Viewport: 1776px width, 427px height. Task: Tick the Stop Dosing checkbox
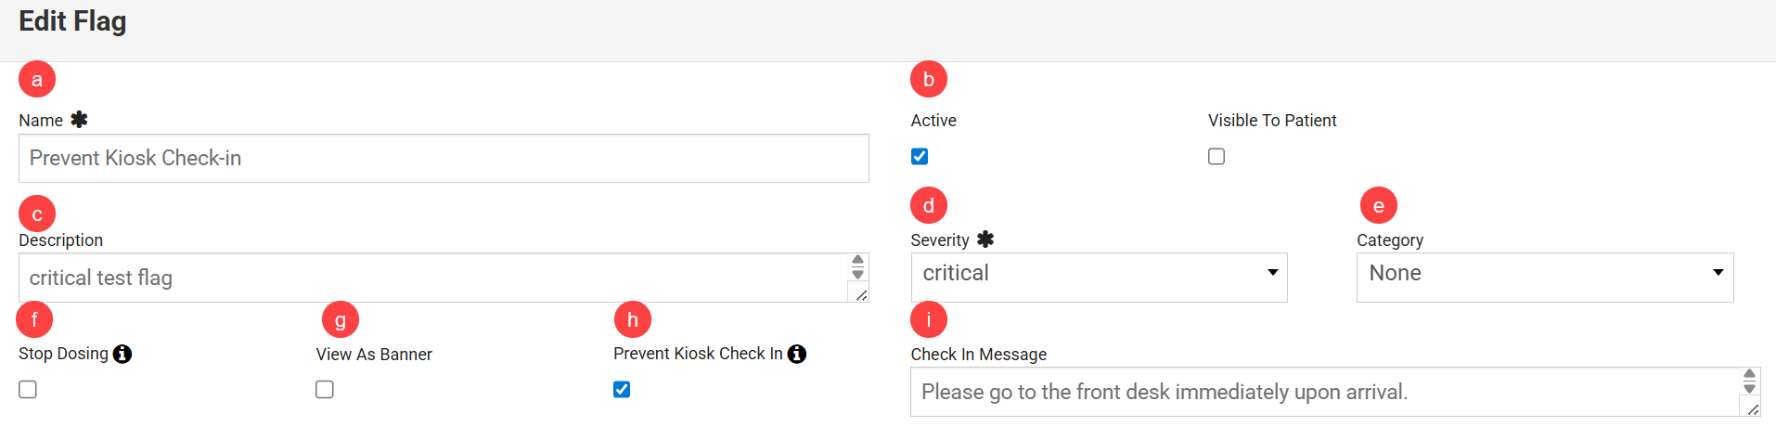(28, 390)
